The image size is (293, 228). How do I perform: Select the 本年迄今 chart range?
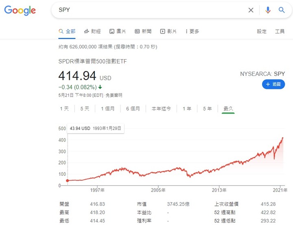(161, 108)
